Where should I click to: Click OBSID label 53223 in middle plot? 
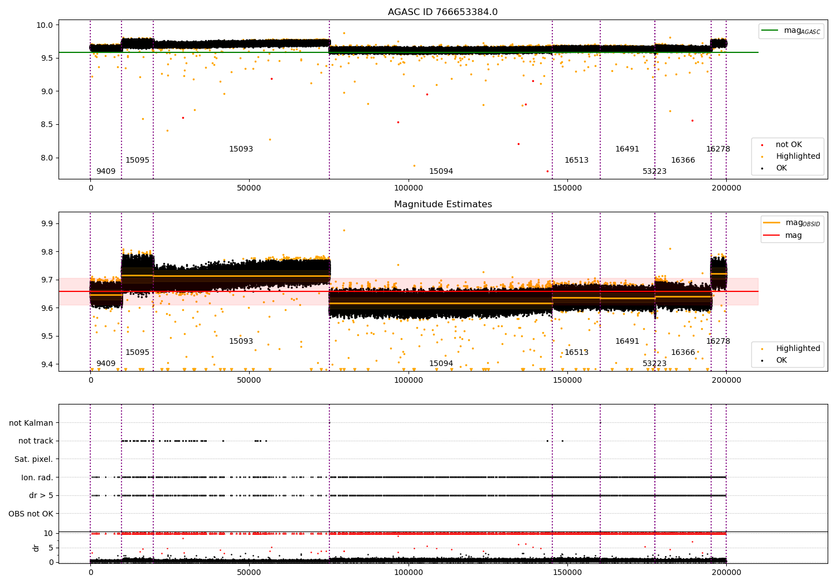tap(654, 364)
